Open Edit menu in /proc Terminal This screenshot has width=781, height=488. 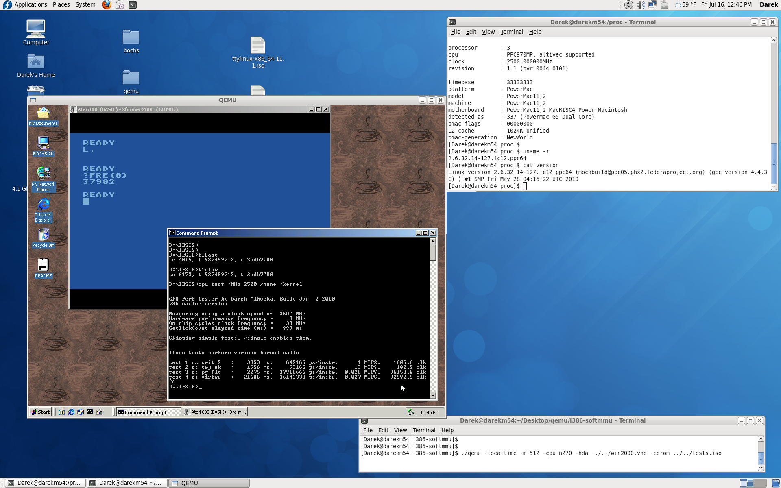pyautogui.click(x=471, y=32)
